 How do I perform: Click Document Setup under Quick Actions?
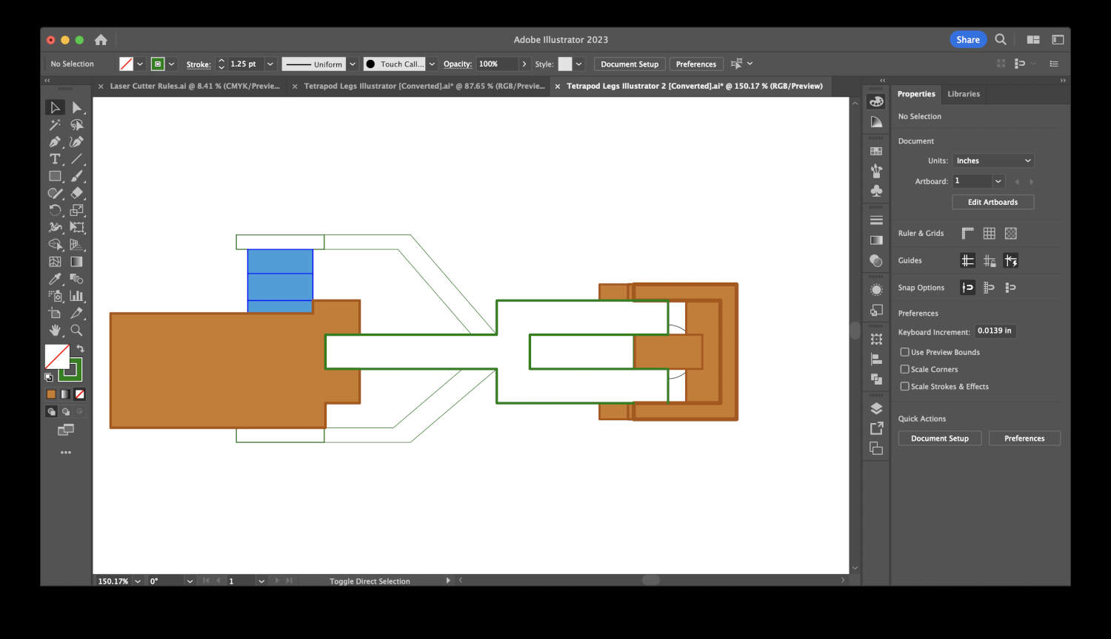(940, 439)
